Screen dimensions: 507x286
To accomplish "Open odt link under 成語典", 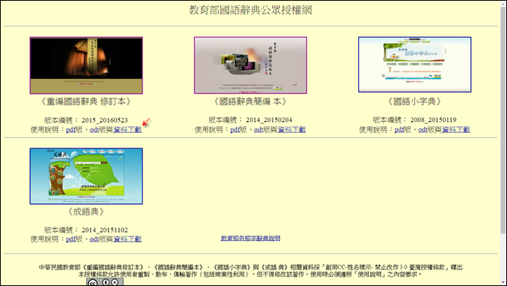I will (94, 239).
